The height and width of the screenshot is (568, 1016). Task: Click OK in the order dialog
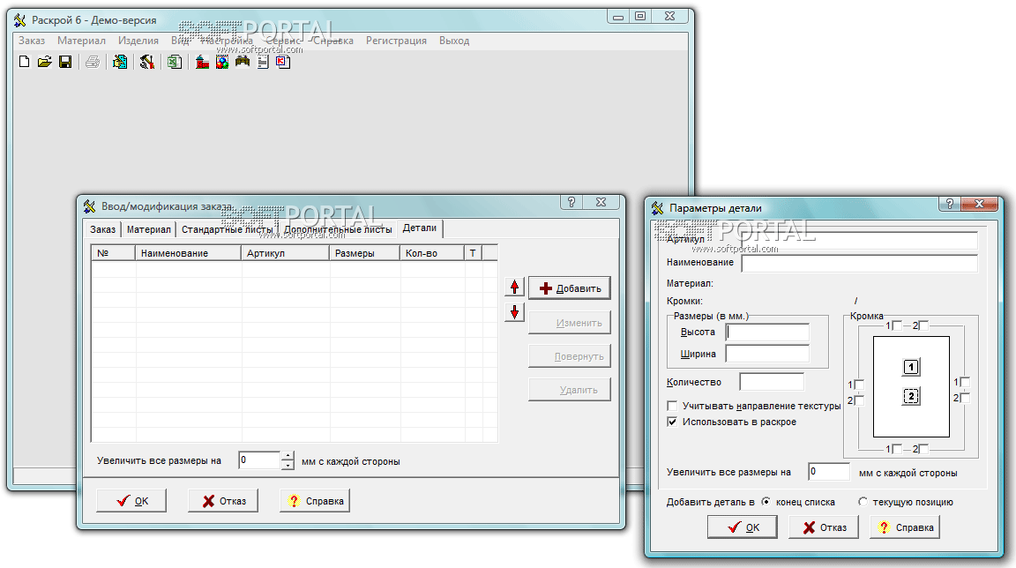131,501
